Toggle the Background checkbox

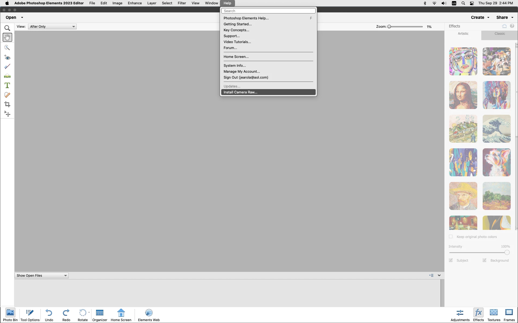pyautogui.click(x=484, y=260)
